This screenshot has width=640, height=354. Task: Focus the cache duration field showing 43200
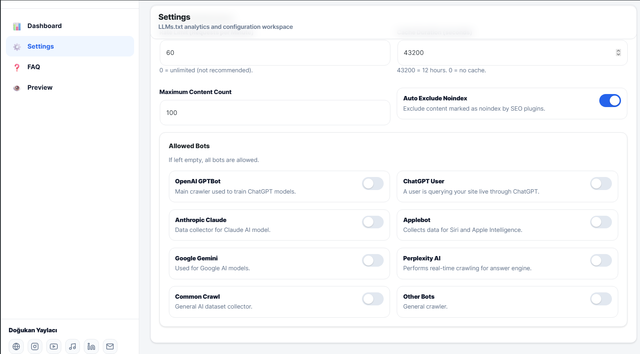click(512, 53)
